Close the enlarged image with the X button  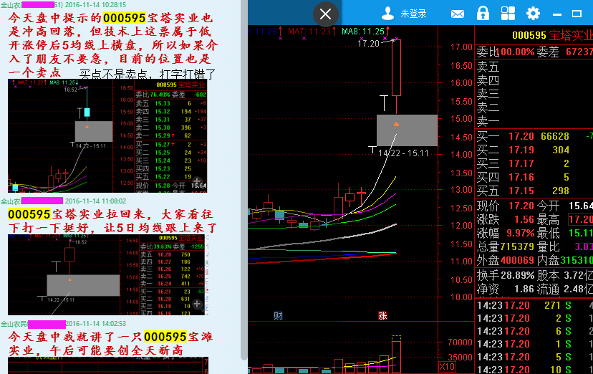point(325,14)
